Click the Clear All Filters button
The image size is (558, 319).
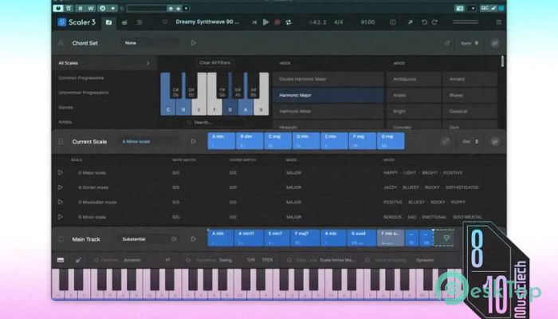click(x=214, y=62)
